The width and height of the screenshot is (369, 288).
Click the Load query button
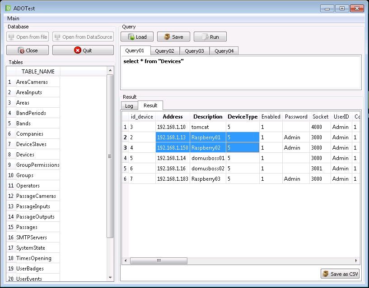(137, 37)
